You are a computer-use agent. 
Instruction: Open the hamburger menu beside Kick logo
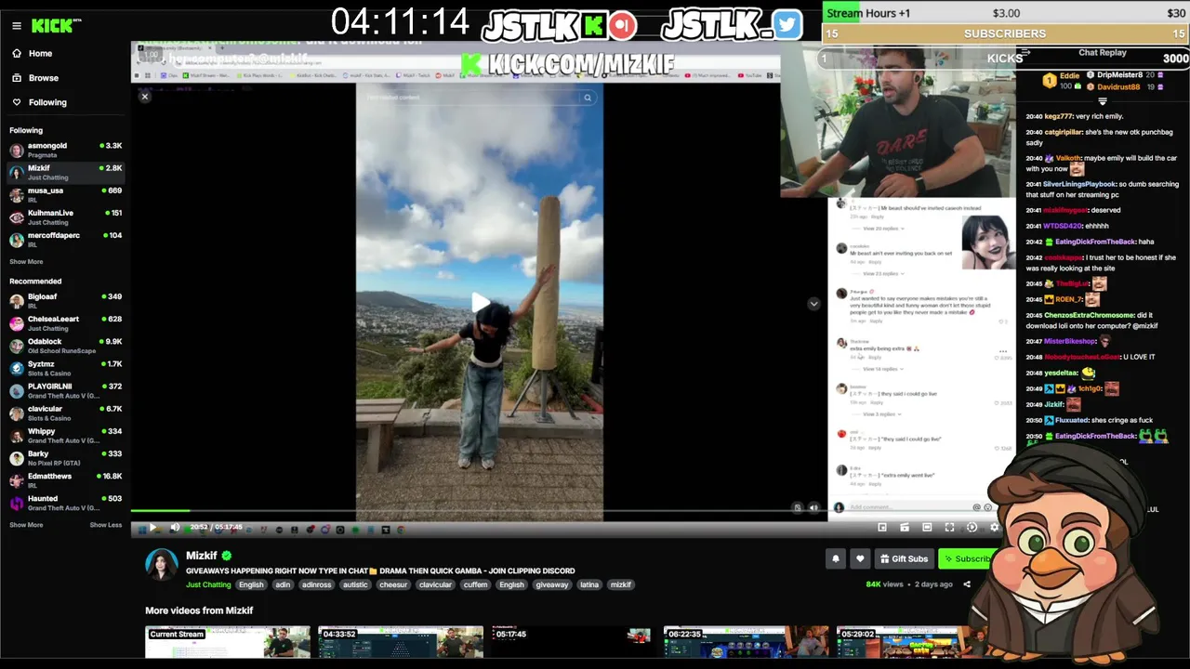point(17,26)
